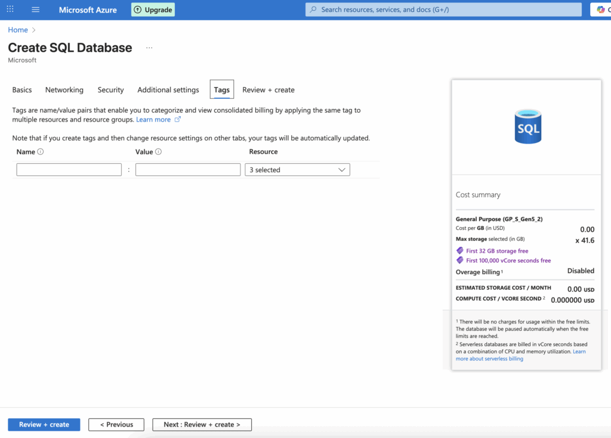Select the Security tab
The image size is (611, 438).
click(x=110, y=89)
